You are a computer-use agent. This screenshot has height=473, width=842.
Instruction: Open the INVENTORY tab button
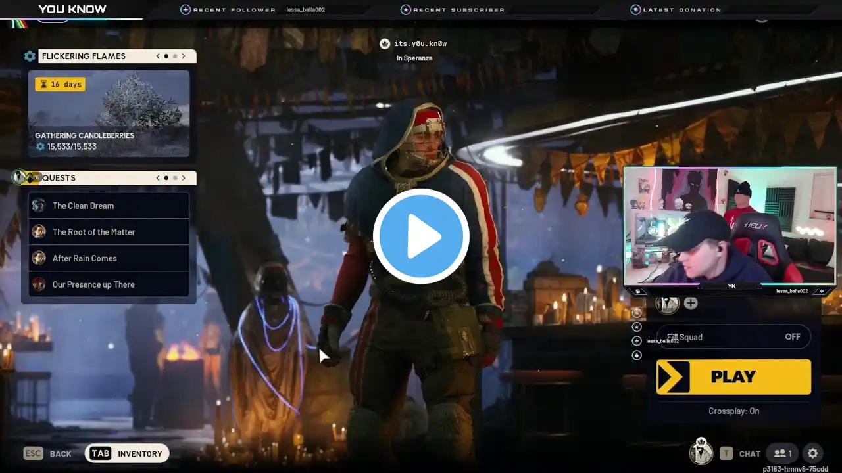[127, 453]
